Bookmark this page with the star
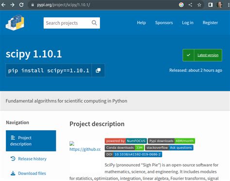This screenshot has width=230, height=181. [199, 5]
